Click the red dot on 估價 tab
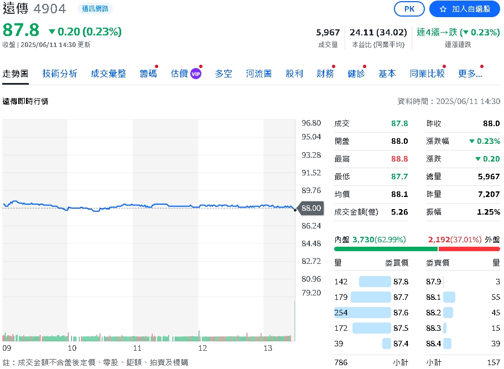Screen dimensions: 504x369 point(200,66)
